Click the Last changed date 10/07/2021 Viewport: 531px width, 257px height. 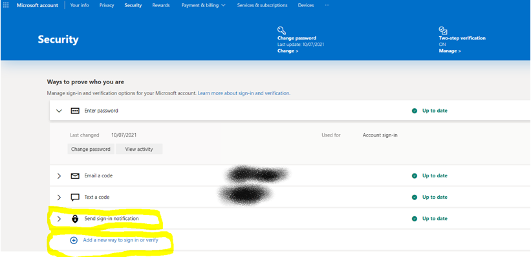[x=124, y=135]
